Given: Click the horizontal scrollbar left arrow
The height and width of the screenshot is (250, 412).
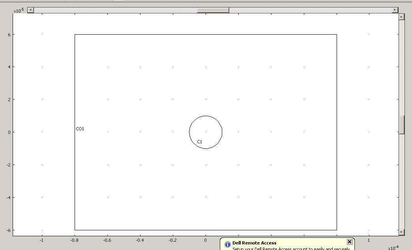Looking at the screenshot, I should [x=31, y=10].
